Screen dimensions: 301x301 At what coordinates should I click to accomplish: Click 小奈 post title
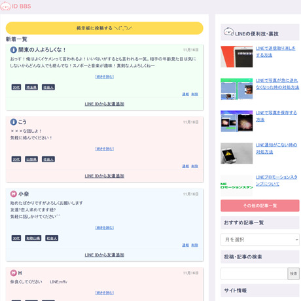coord(24,194)
